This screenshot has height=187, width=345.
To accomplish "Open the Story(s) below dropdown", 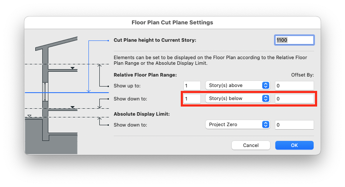I will tap(238, 98).
